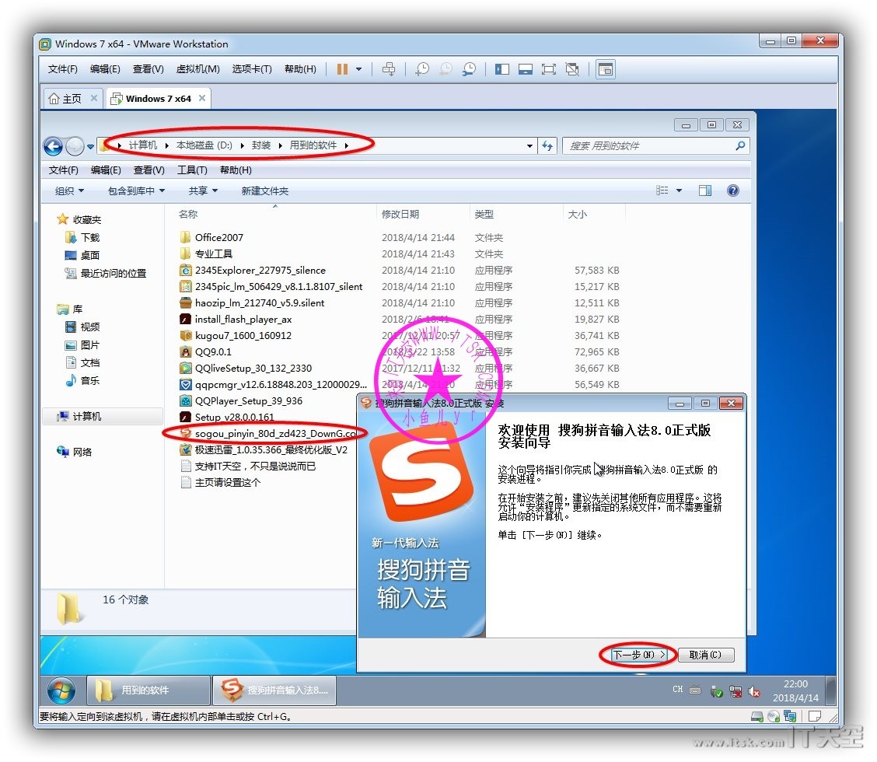Click 取消(C) to cancel installation
The width and height of the screenshot is (877, 762).
(705, 655)
